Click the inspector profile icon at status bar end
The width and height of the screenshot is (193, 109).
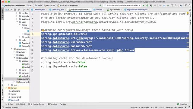click(x=189, y=107)
